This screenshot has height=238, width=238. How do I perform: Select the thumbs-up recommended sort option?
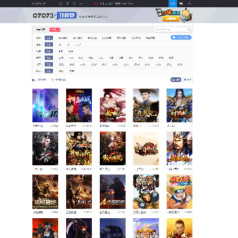pyautogui.click(x=39, y=80)
